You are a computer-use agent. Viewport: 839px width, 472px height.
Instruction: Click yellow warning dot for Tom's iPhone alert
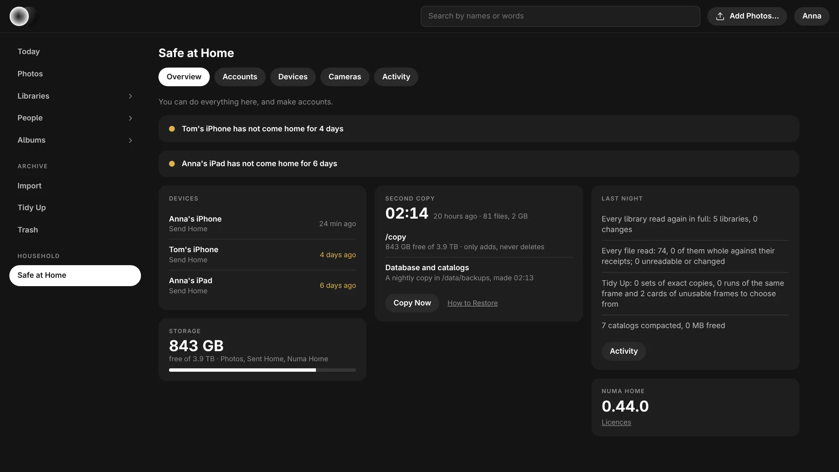172,129
